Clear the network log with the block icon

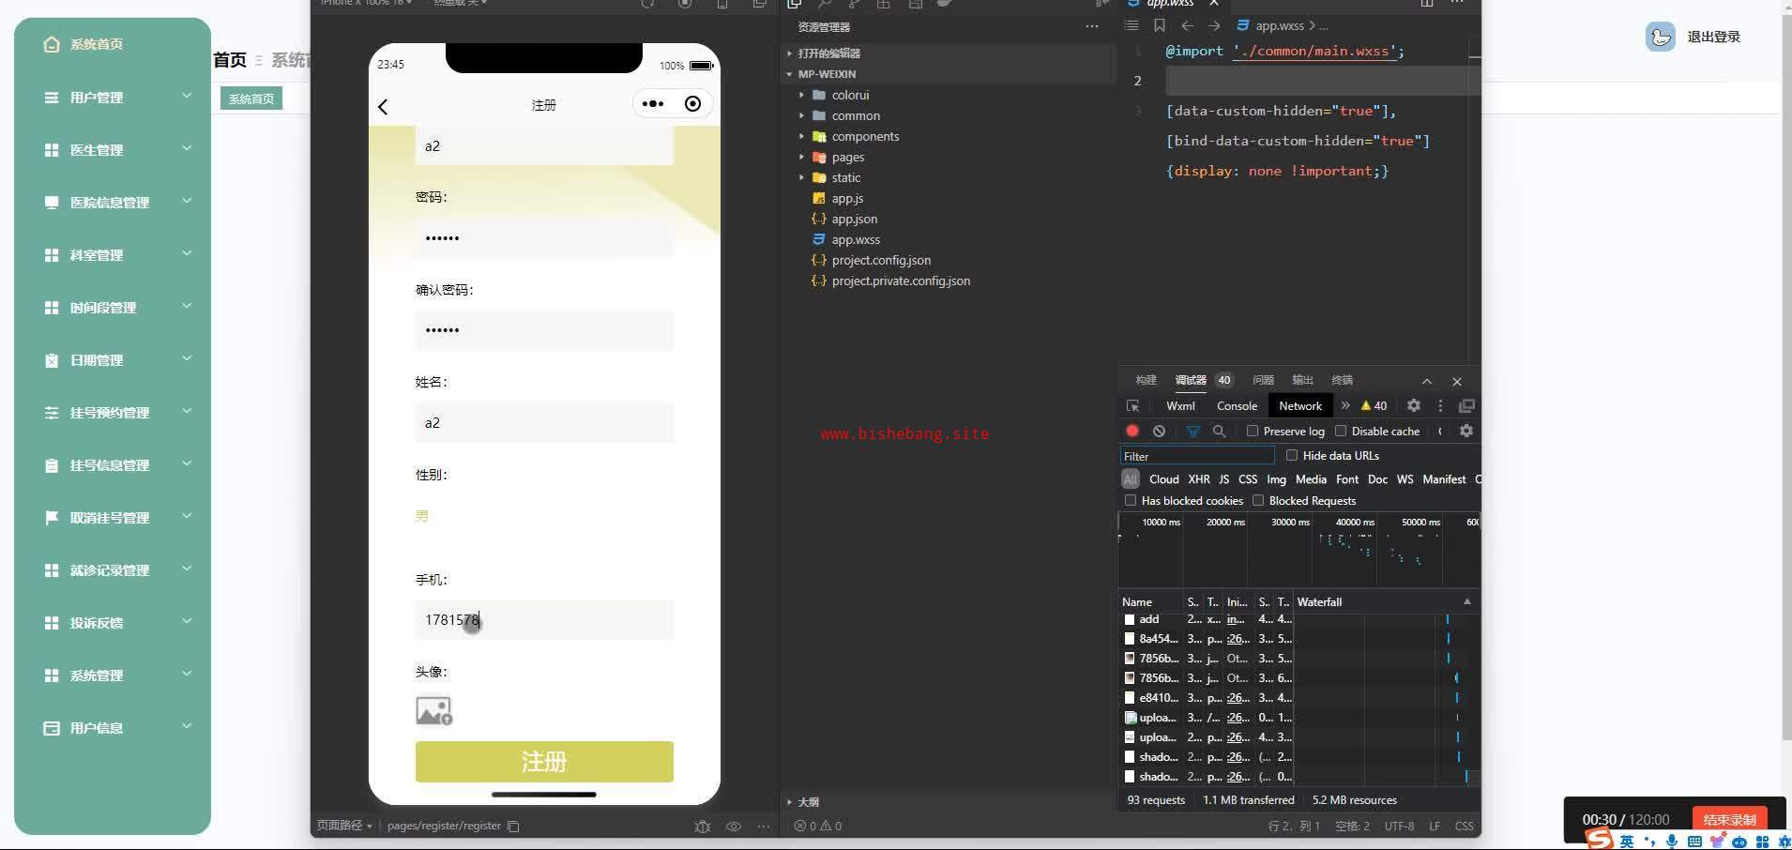click(1160, 431)
